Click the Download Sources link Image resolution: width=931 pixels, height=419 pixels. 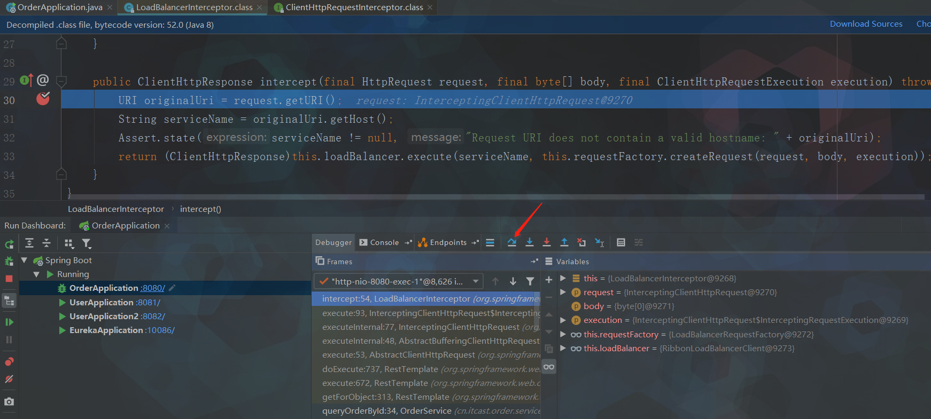[x=866, y=24]
